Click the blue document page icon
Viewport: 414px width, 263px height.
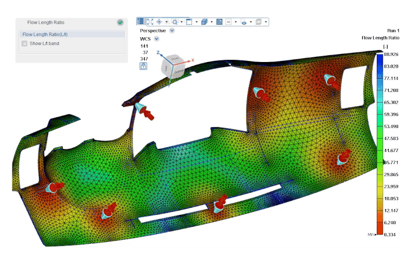coord(219,22)
